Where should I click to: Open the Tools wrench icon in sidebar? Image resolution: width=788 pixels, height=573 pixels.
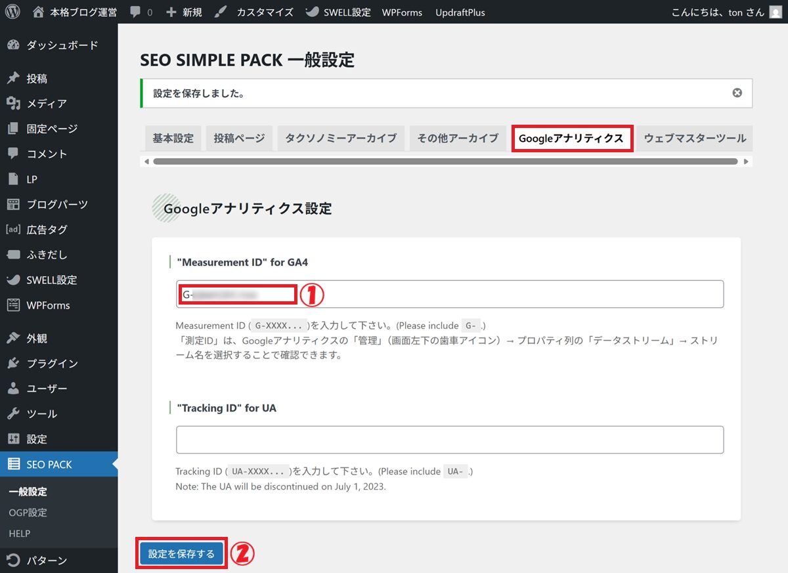13,414
